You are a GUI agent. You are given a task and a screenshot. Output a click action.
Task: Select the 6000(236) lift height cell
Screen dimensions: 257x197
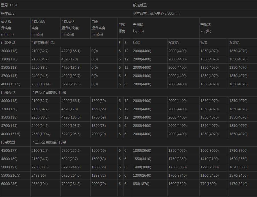pyautogui.click(x=9, y=184)
